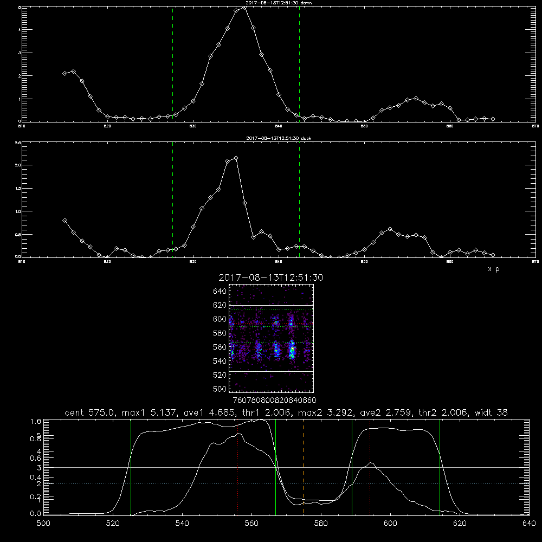
Task: Click the 580 label on the spectral image y-axis
Action: (220, 333)
